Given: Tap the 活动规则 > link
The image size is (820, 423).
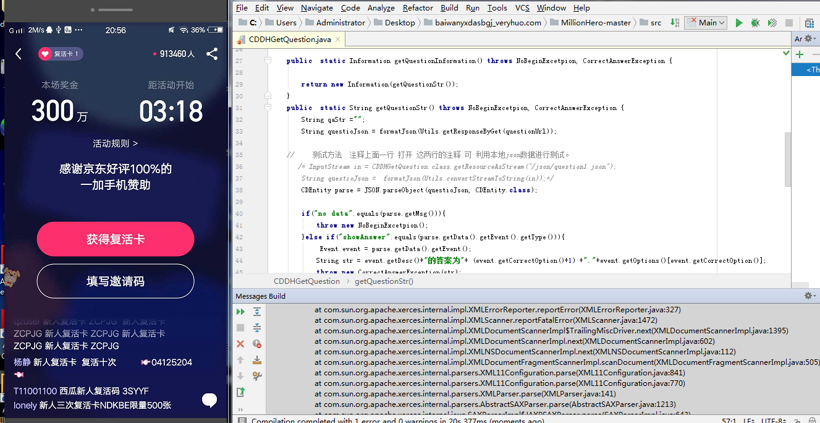Looking at the screenshot, I should click(x=116, y=143).
